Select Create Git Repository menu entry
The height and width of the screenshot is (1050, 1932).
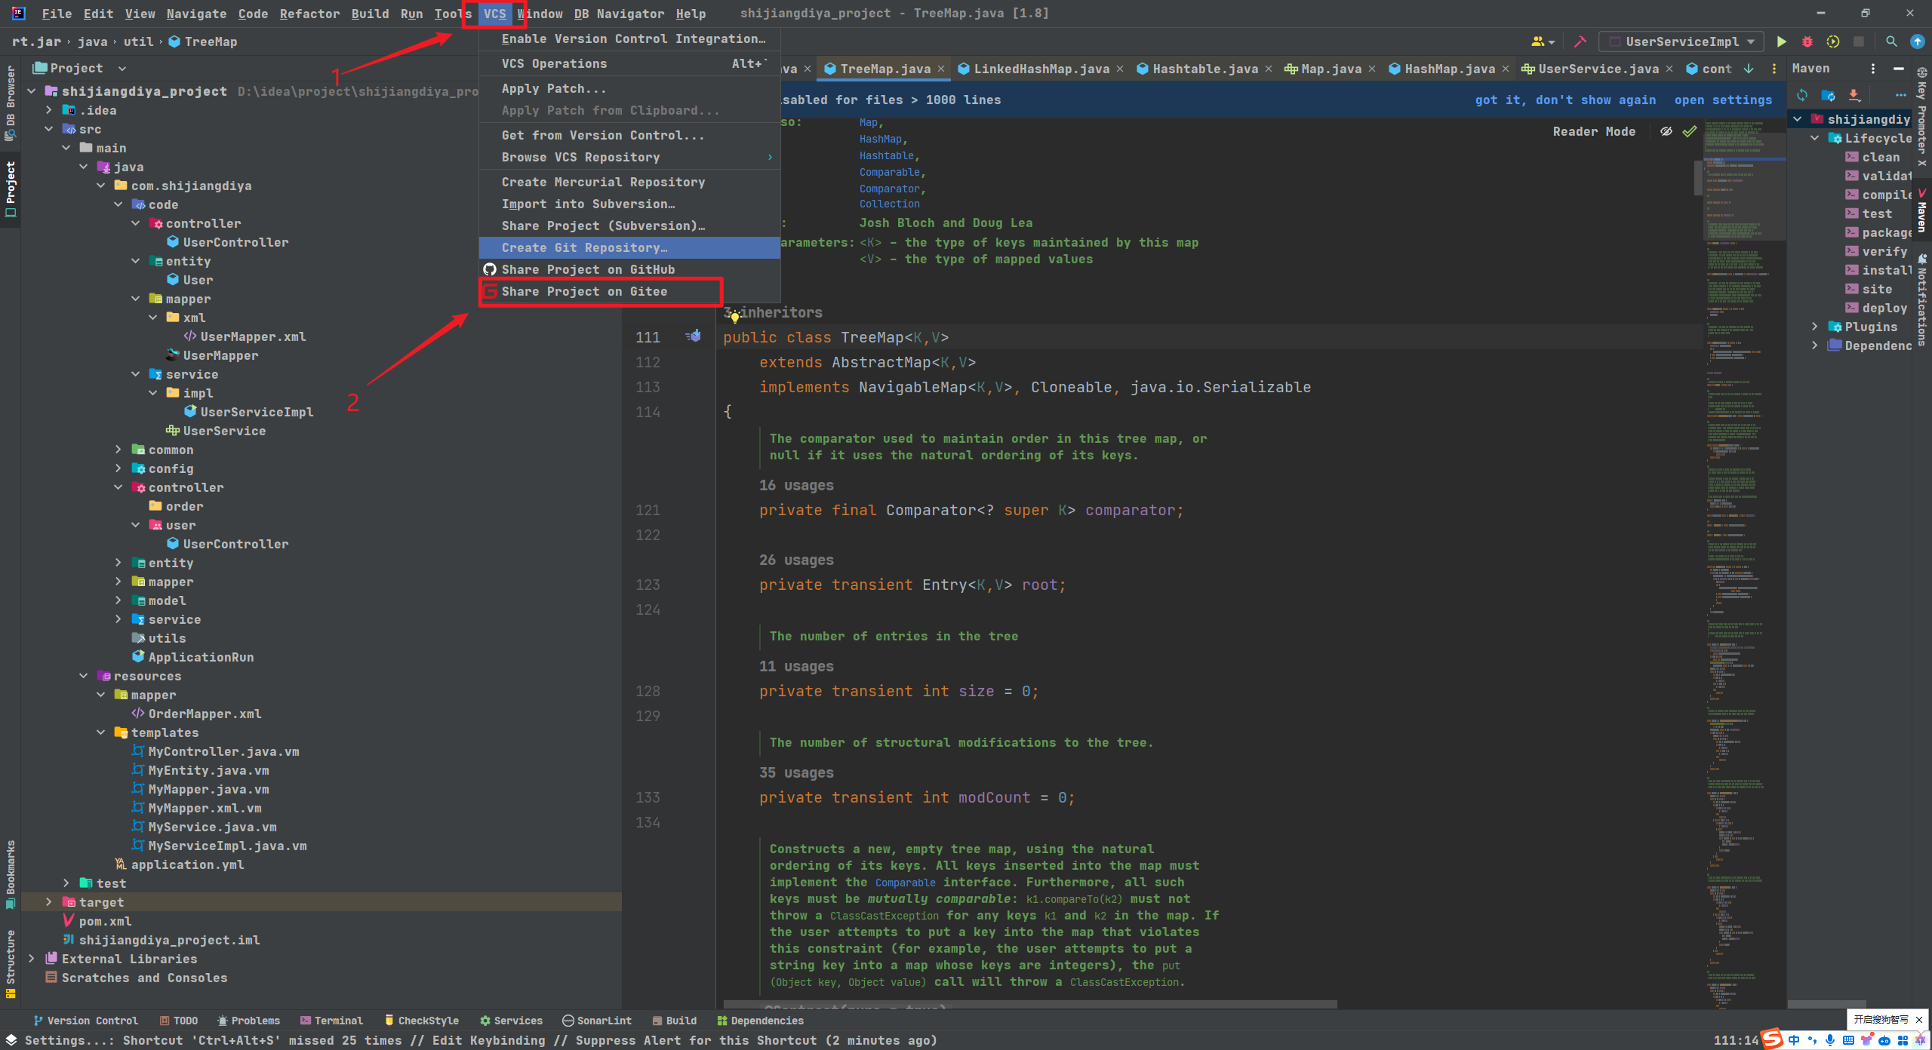[x=629, y=247]
